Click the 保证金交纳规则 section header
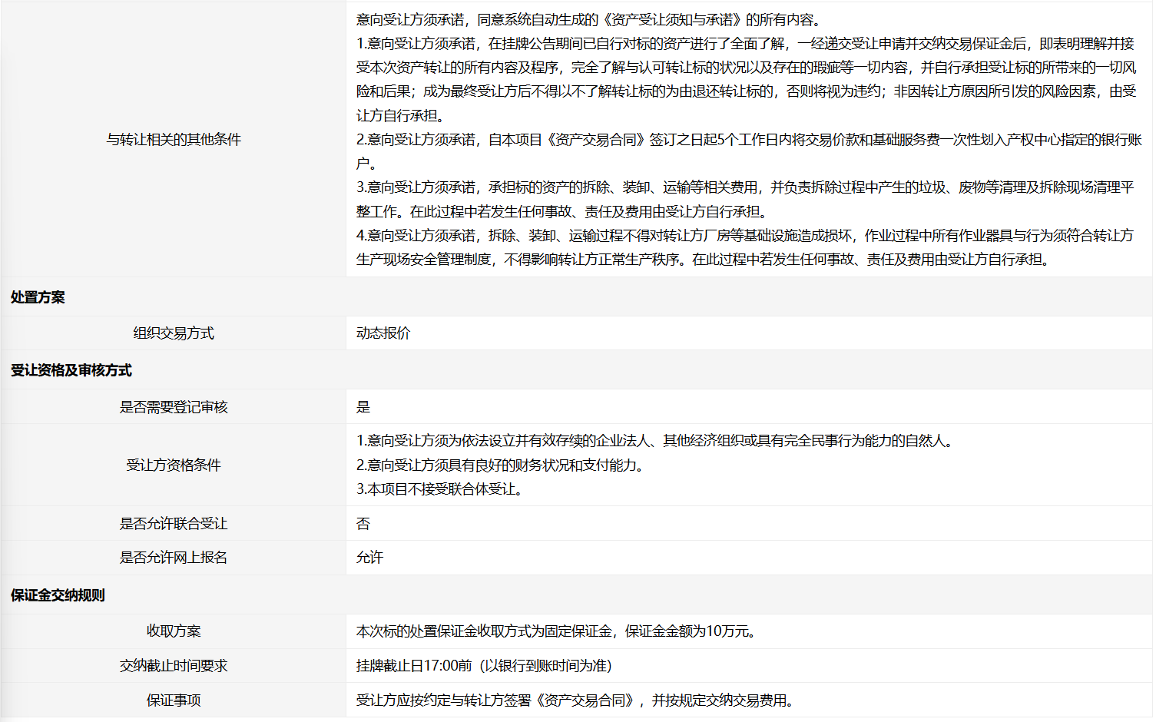The width and height of the screenshot is (1156, 722). (58, 595)
